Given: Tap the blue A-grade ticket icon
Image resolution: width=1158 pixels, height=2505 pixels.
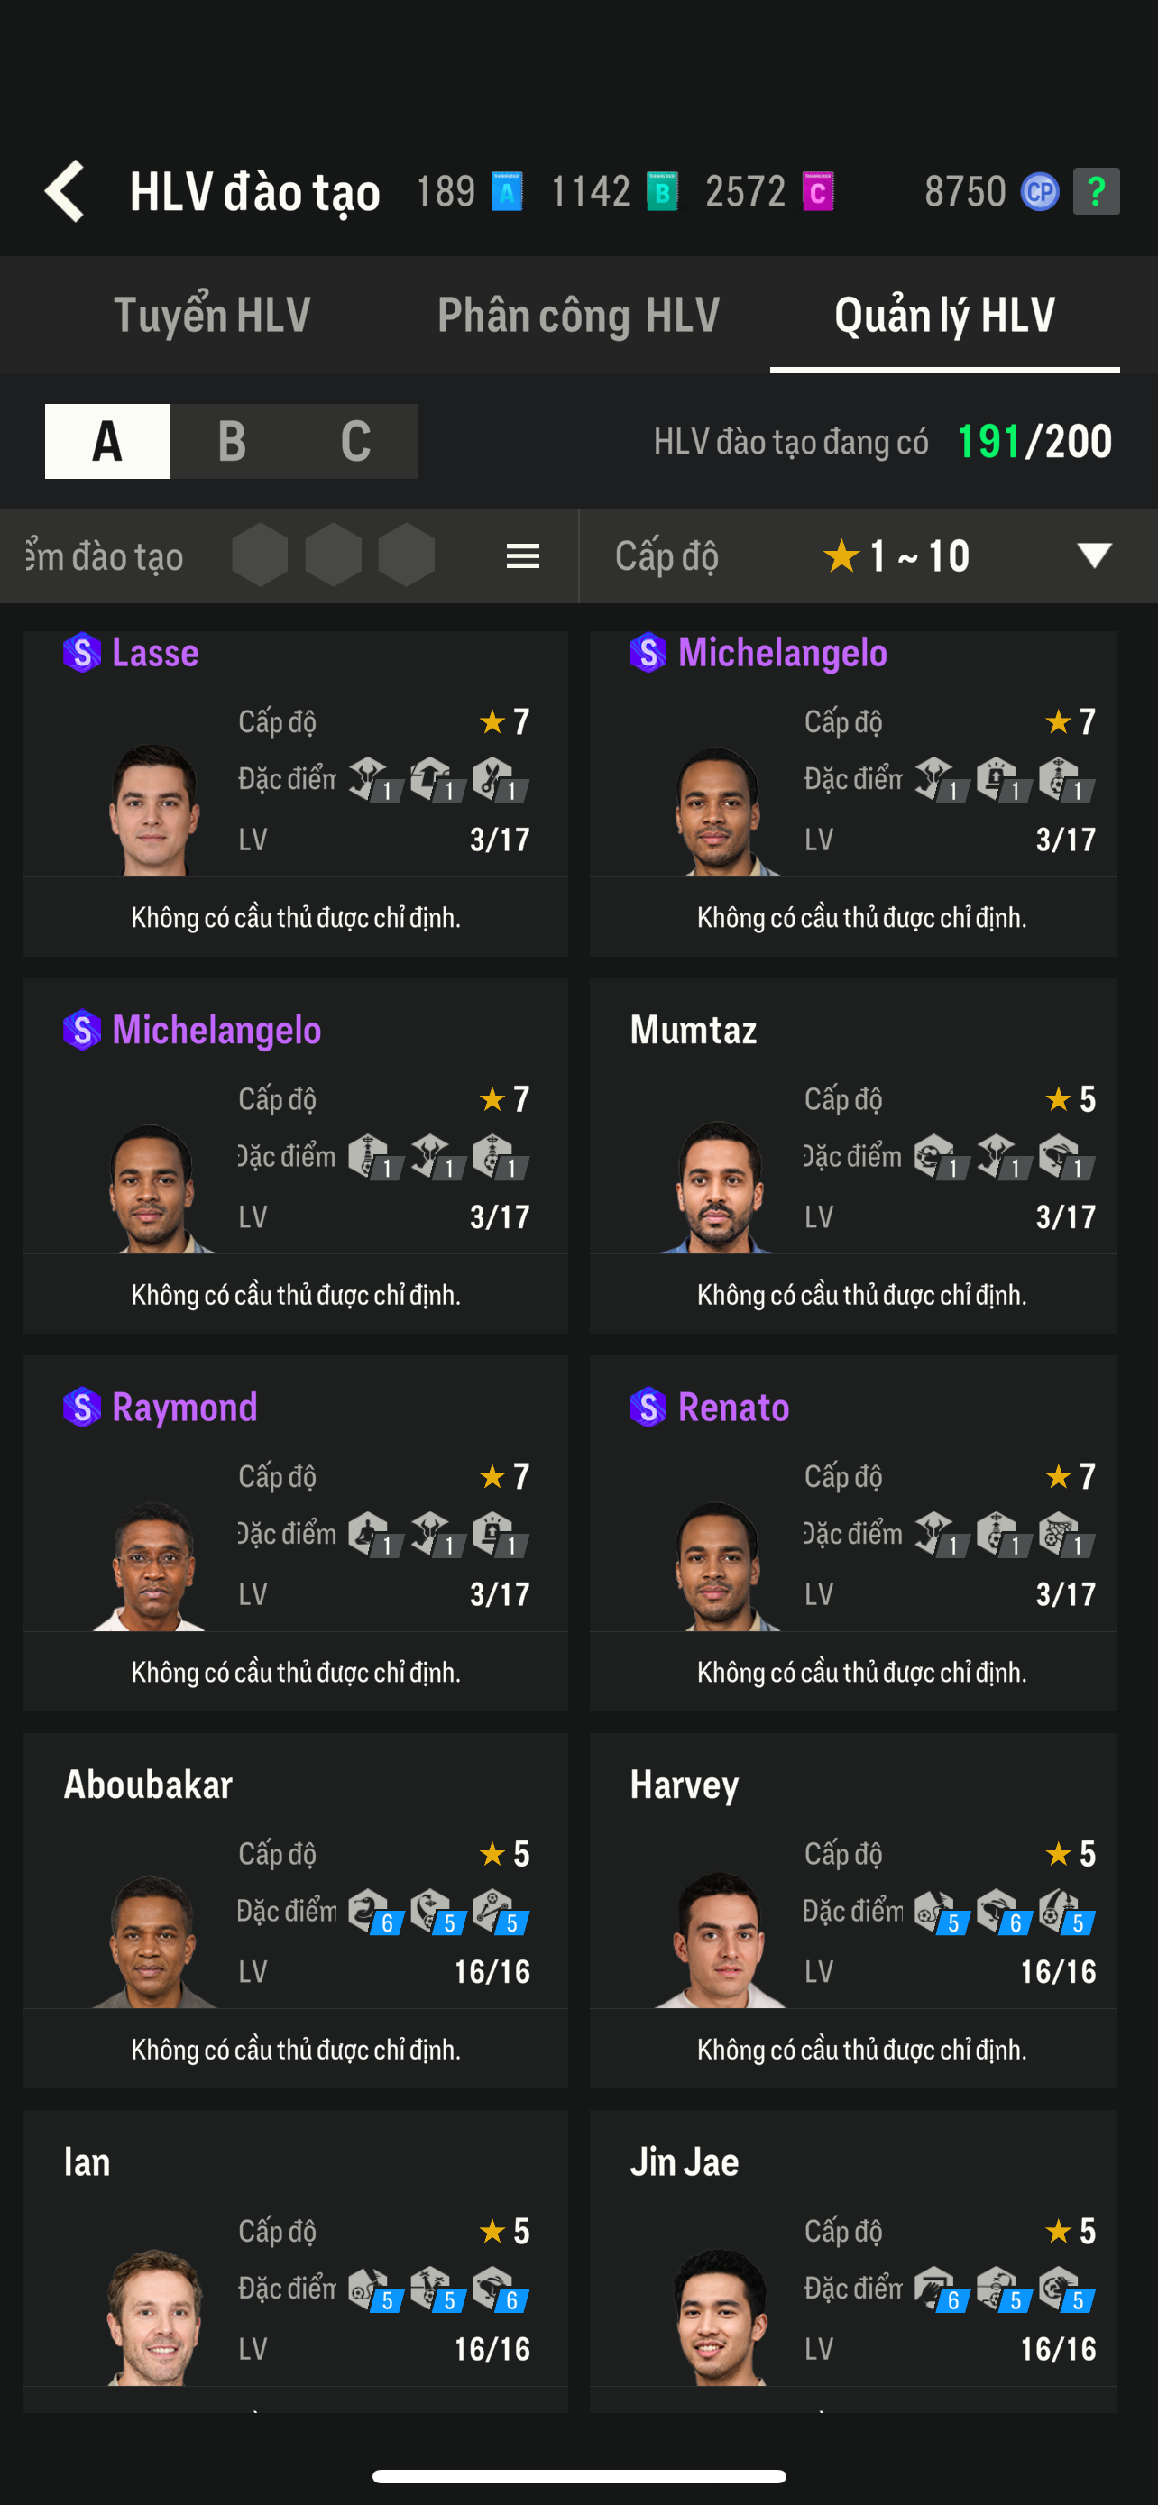Looking at the screenshot, I should click(x=507, y=190).
